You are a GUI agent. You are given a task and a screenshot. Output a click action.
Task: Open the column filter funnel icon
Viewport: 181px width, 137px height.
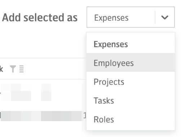pos(13,69)
